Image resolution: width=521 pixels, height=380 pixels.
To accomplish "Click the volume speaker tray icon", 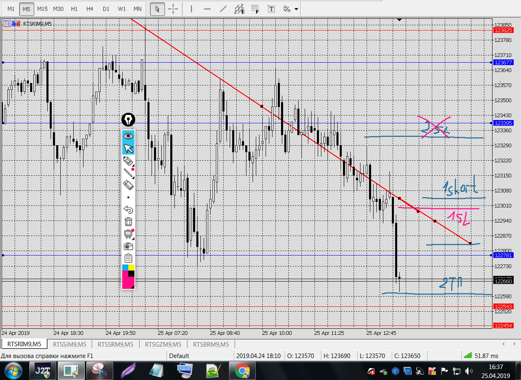I will (x=469, y=371).
